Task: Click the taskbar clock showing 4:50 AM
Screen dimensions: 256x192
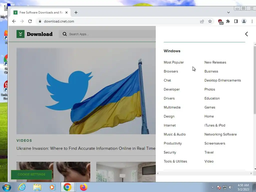Action: click(x=243, y=187)
